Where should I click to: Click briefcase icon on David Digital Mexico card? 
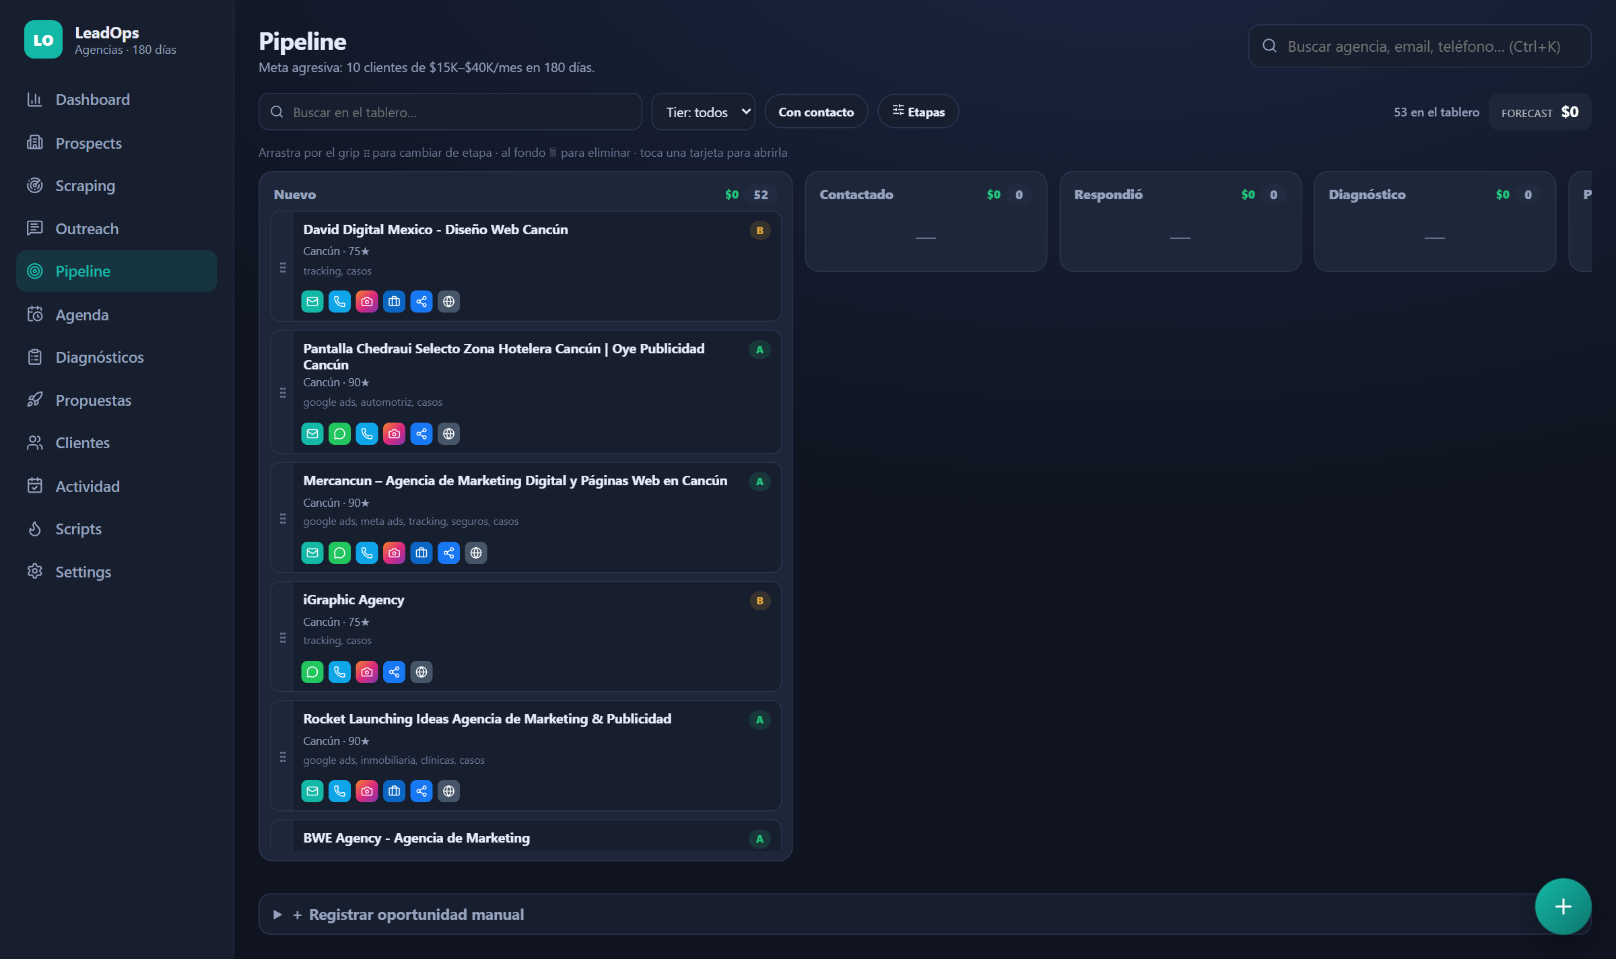(x=394, y=301)
